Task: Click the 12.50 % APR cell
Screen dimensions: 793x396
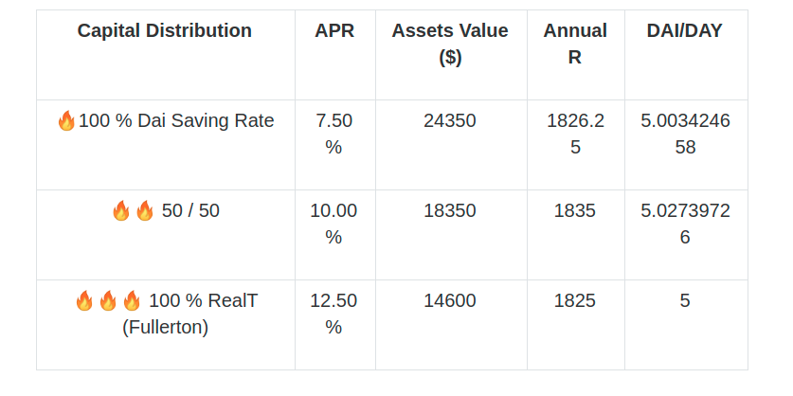Action: 334,314
